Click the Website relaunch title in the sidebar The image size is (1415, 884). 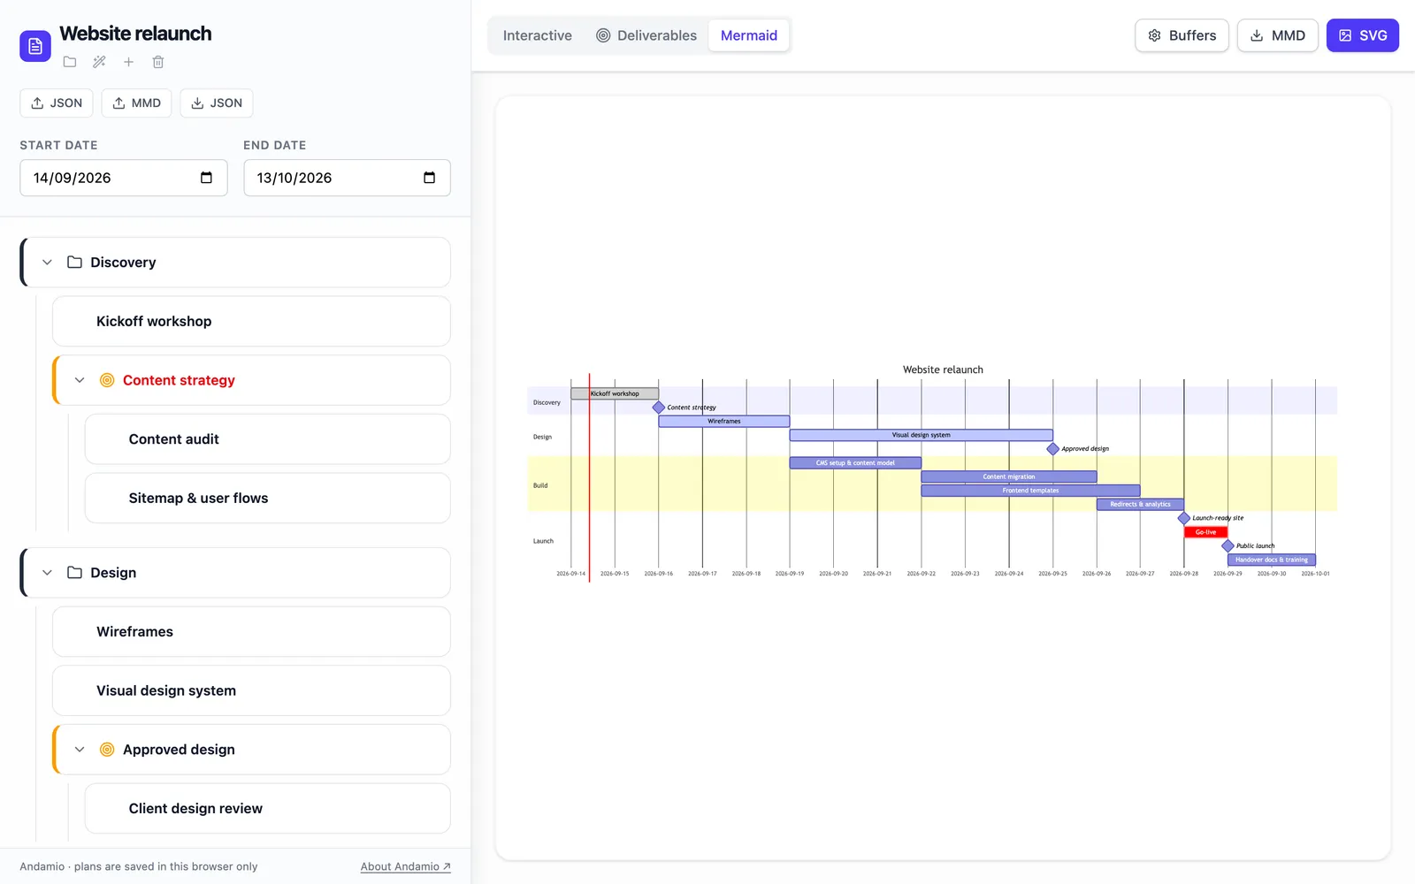pos(135,34)
